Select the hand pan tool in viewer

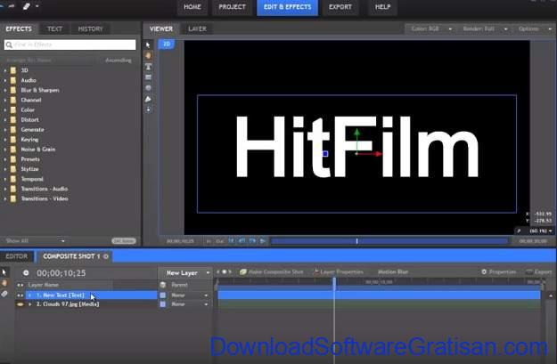[148, 55]
